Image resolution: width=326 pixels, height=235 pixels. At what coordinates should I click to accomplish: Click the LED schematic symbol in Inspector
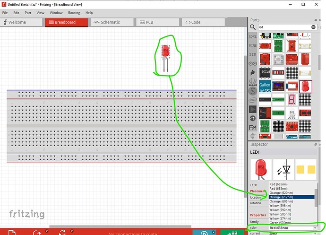click(283, 170)
